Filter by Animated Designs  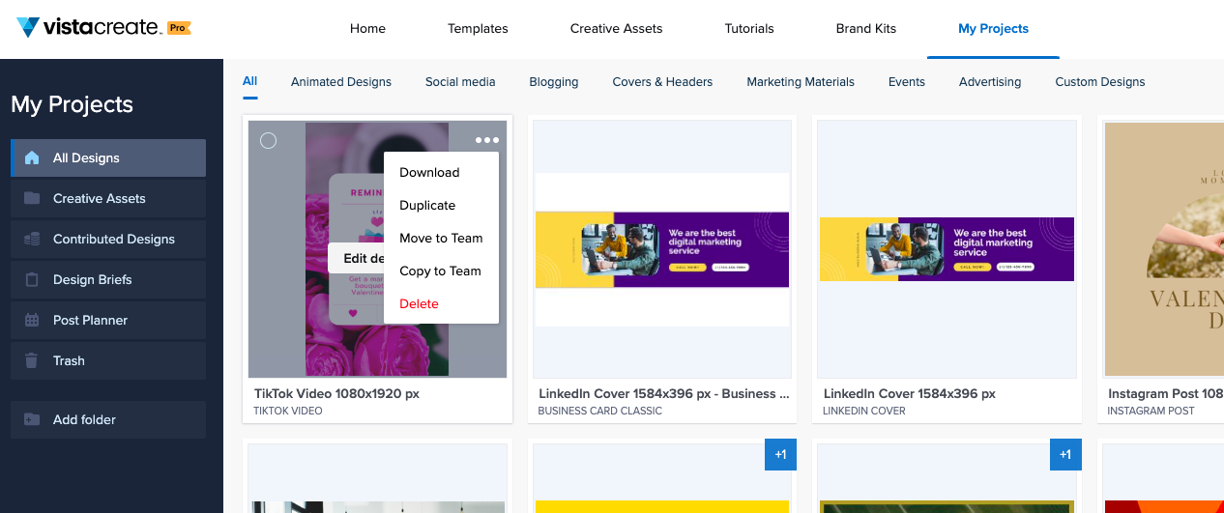[341, 82]
